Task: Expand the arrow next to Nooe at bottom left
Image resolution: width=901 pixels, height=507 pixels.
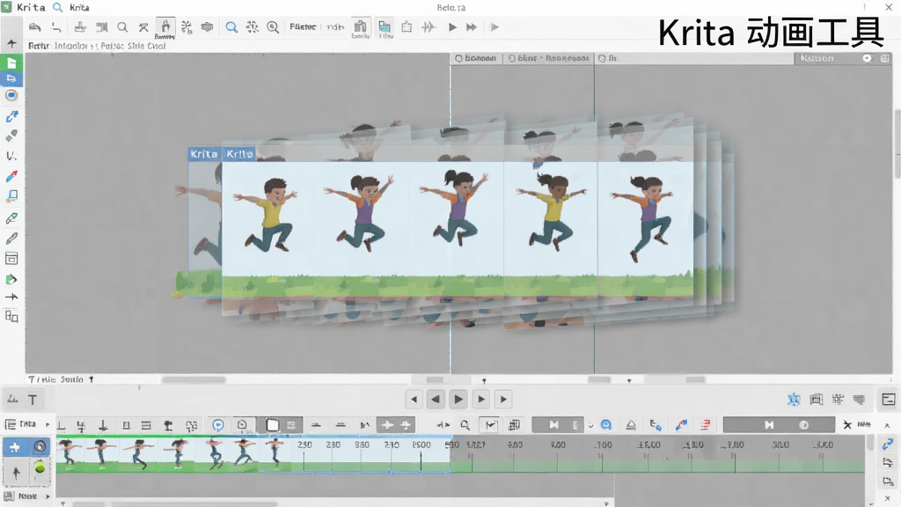Action: click(48, 496)
